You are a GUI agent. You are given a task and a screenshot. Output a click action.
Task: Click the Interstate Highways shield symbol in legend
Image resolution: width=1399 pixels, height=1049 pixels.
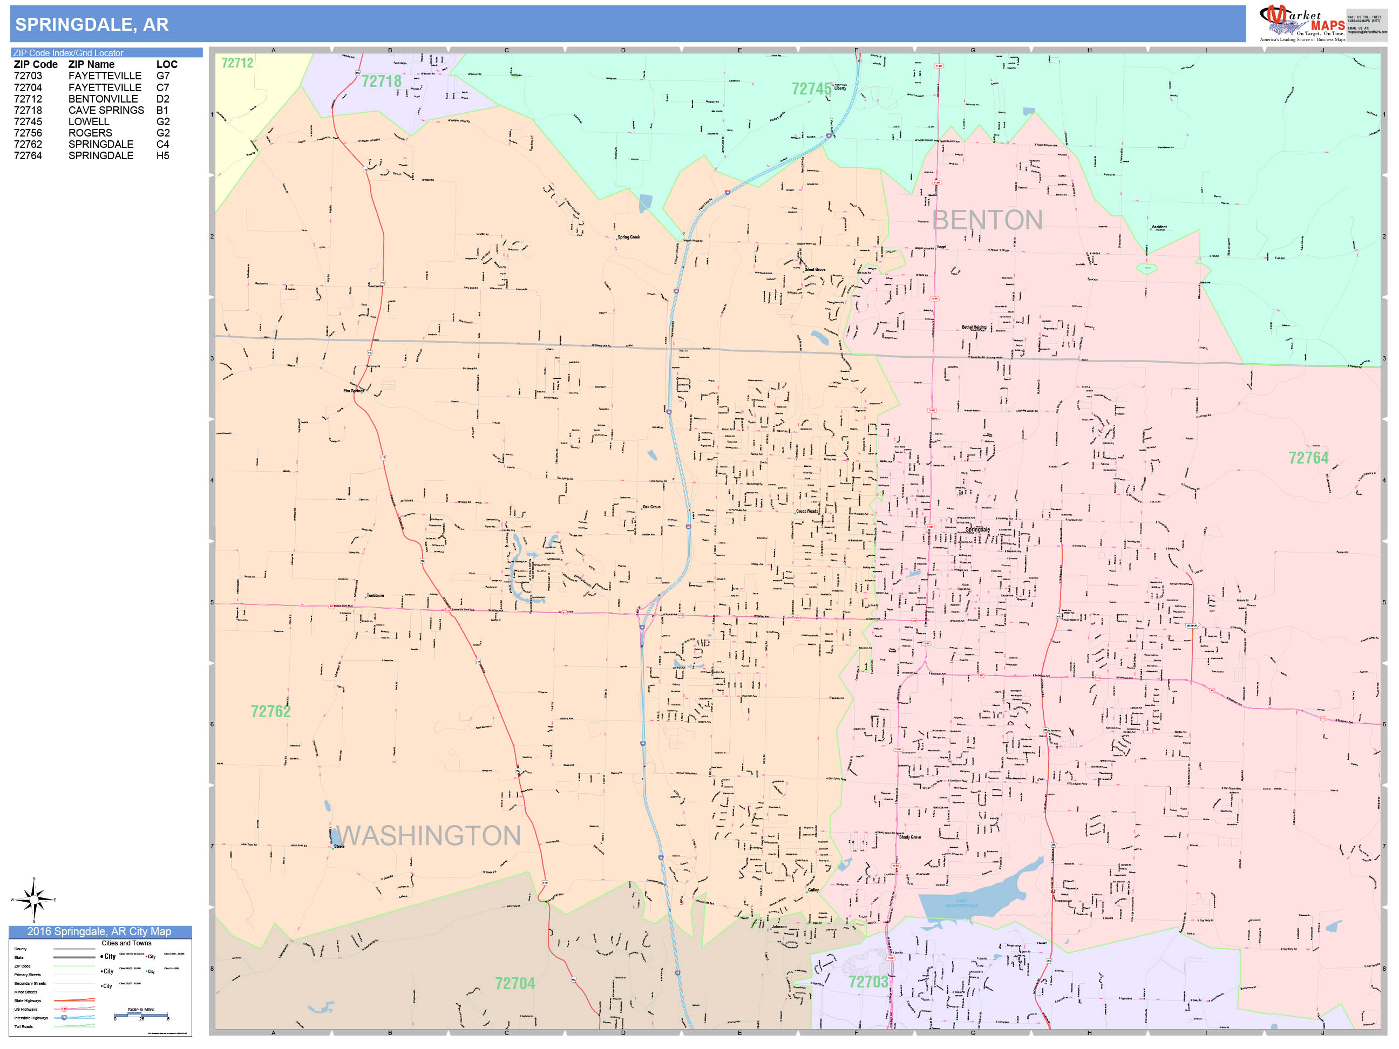[x=64, y=1018]
